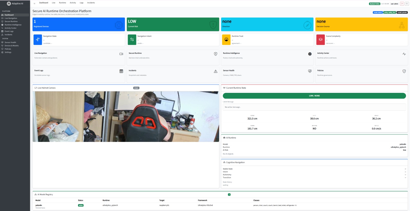Click the 38.6 cm distance reading

coord(314,119)
